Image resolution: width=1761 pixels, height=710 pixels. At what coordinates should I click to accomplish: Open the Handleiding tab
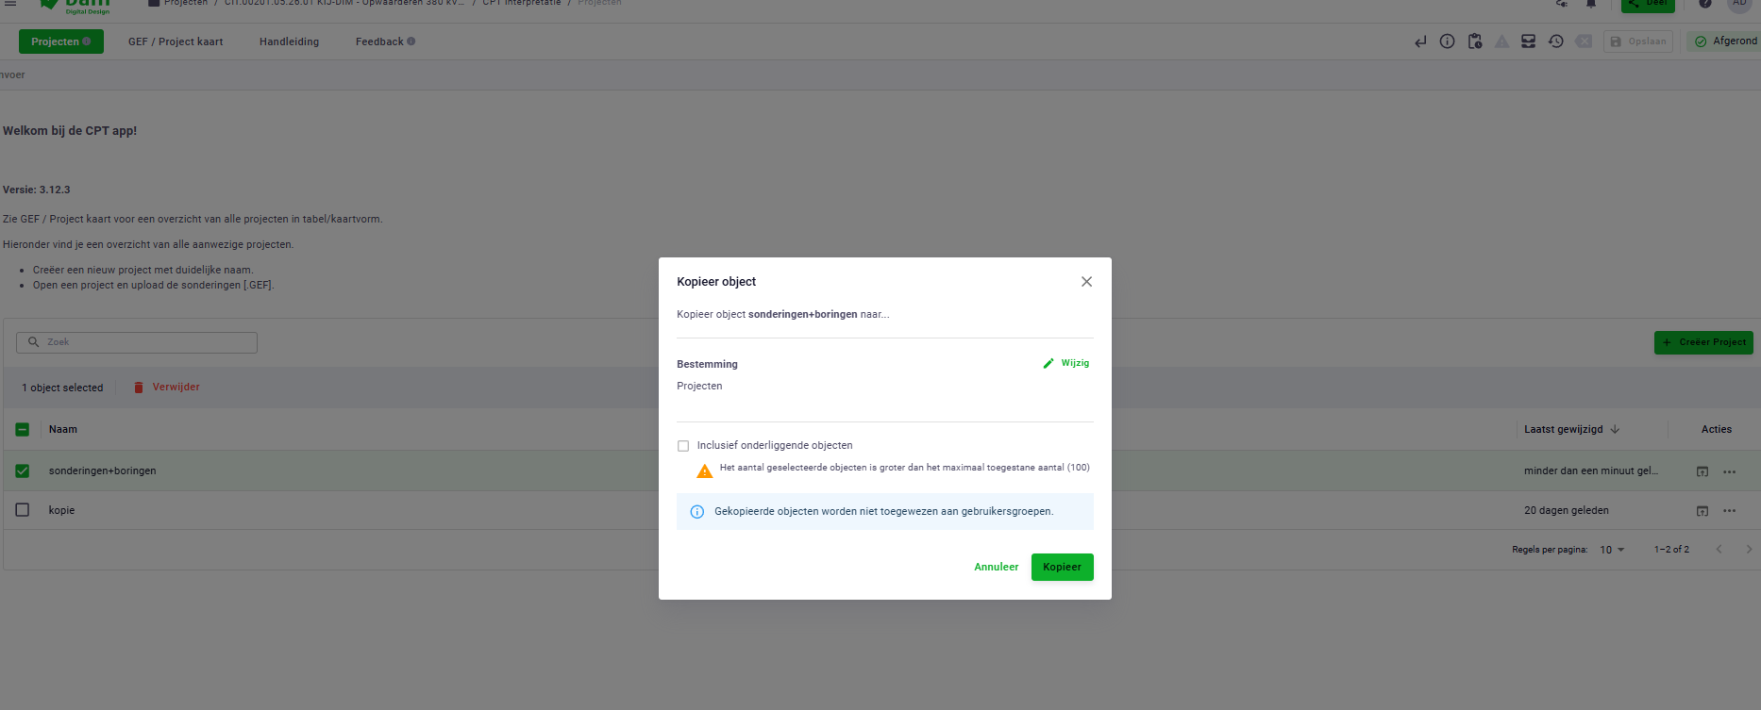[289, 41]
